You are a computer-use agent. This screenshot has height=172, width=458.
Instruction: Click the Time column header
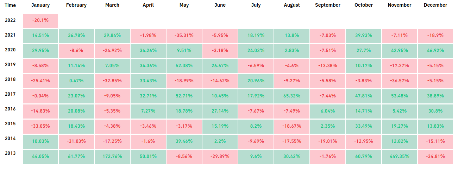(x=10, y=5)
